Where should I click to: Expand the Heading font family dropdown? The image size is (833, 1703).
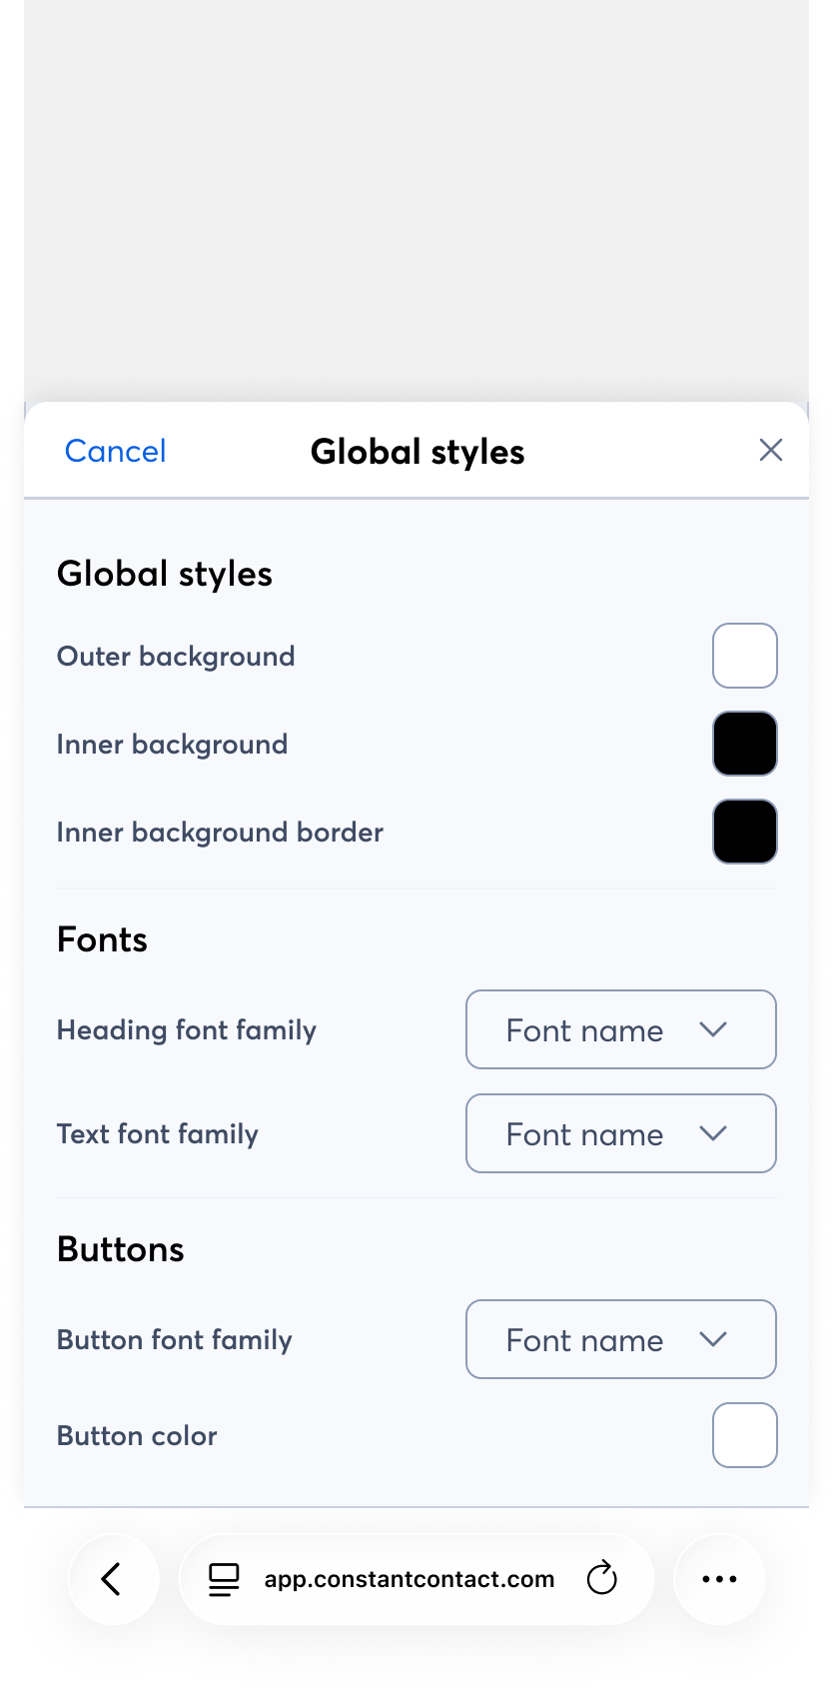tap(620, 1029)
